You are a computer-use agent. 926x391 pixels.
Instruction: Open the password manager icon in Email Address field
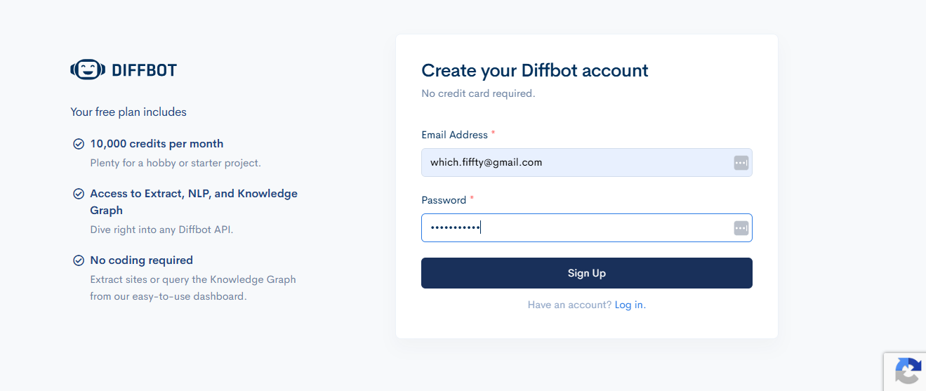click(x=741, y=162)
